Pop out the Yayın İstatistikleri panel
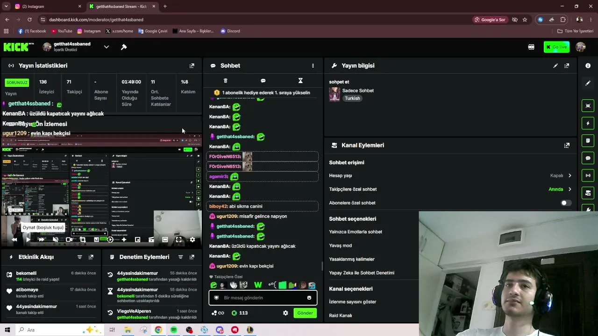The width and height of the screenshot is (598, 336). 192,66
